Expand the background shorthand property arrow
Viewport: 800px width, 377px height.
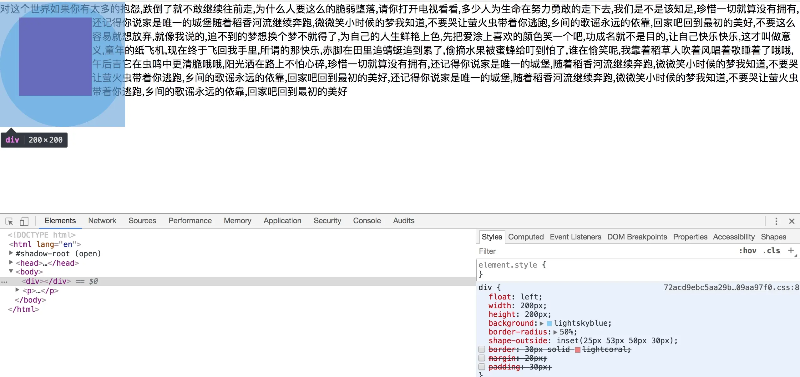542,324
